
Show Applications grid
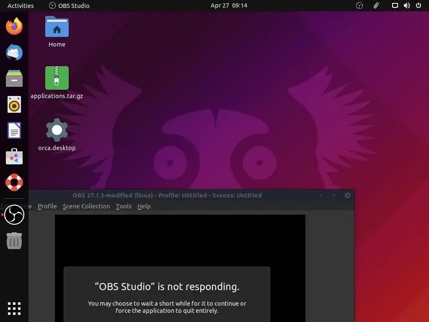point(14,309)
